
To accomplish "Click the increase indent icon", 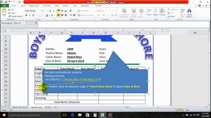I will pyautogui.click(x=74, y=15).
